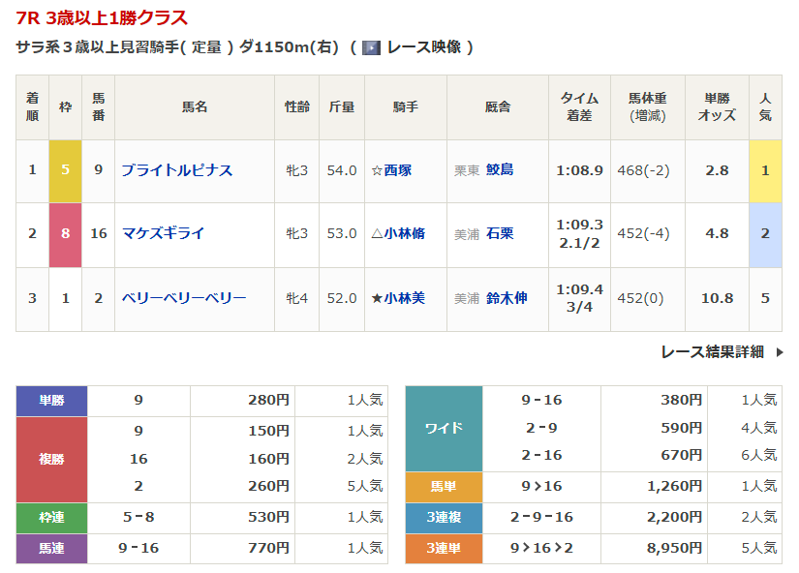Click the race video film icon
Image resolution: width=799 pixels, height=573 pixels.
(x=371, y=47)
